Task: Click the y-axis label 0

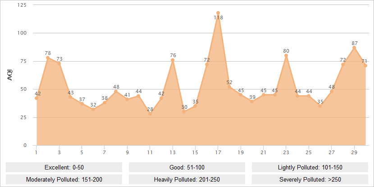Action: click(x=25, y=145)
